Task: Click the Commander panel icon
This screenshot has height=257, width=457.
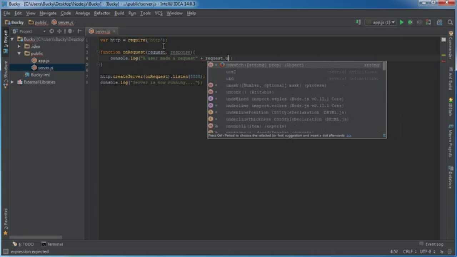Action: click(x=451, y=34)
